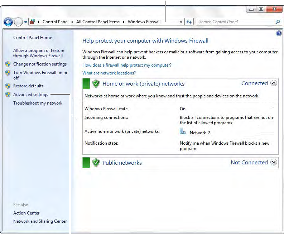Screen dimensions: 284x241
Task: Click shield icon beside Change notification settings
Action: [8, 64]
